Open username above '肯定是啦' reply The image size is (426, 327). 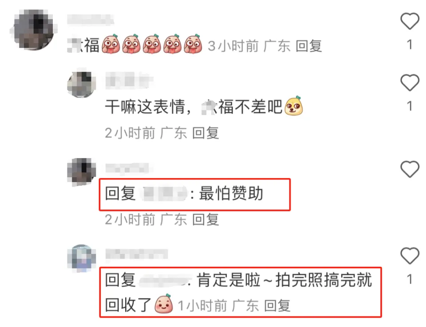coord(137,254)
